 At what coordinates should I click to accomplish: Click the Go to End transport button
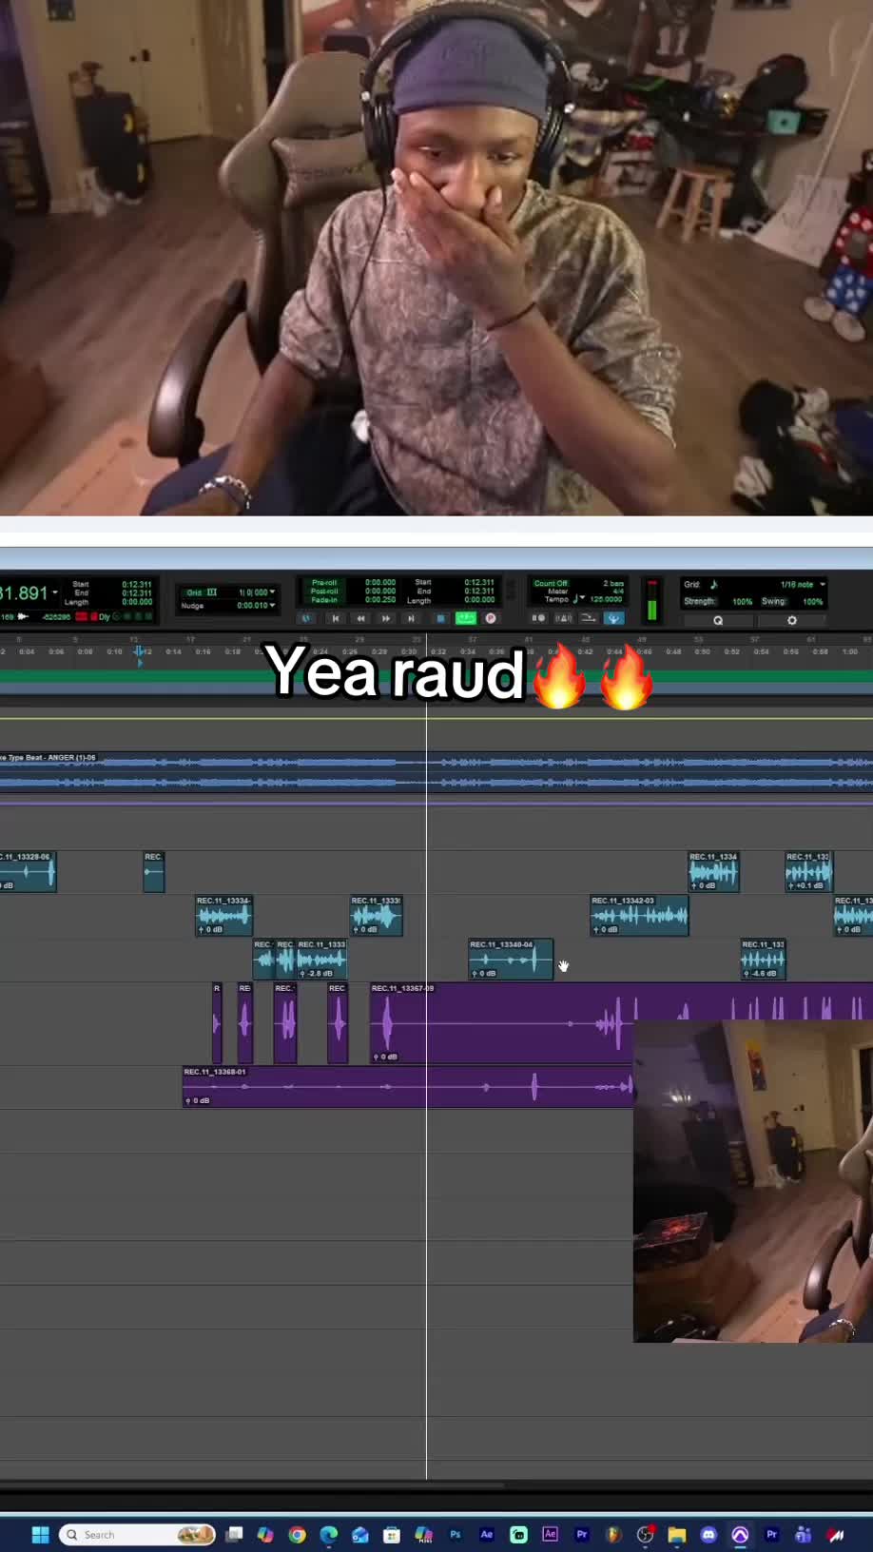411,618
